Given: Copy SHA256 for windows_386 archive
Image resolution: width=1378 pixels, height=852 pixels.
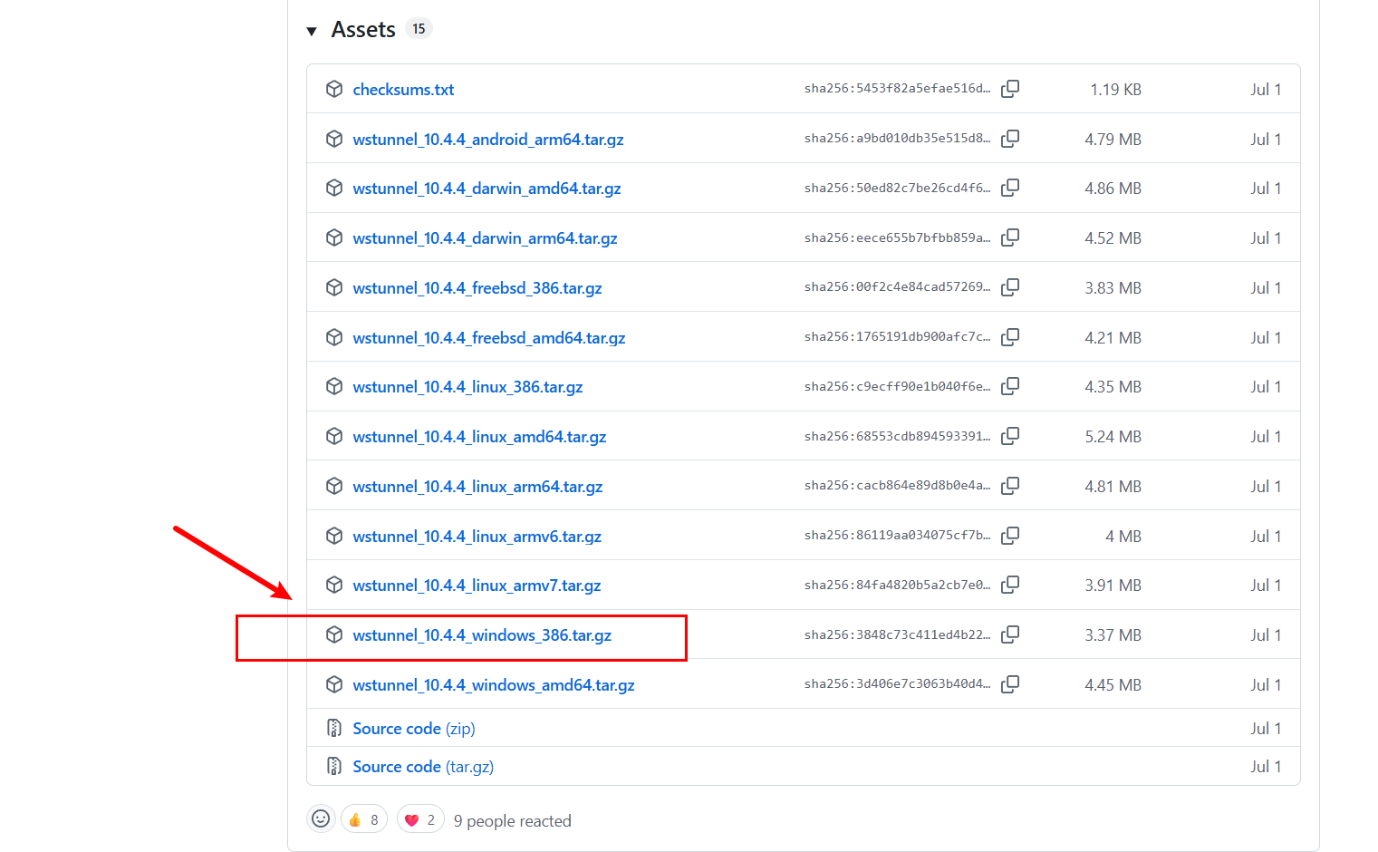Looking at the screenshot, I should coord(1010,634).
